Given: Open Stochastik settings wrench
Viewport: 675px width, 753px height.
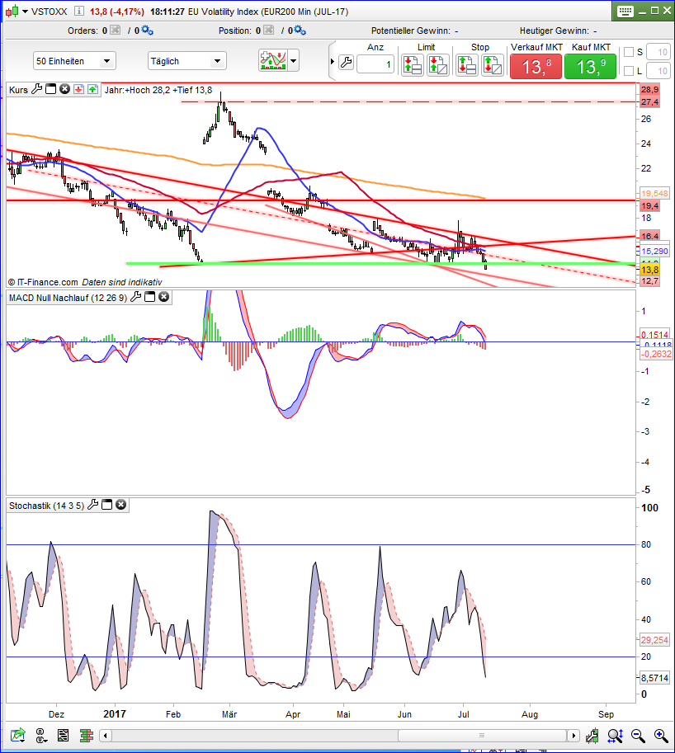Looking at the screenshot, I should click(93, 505).
